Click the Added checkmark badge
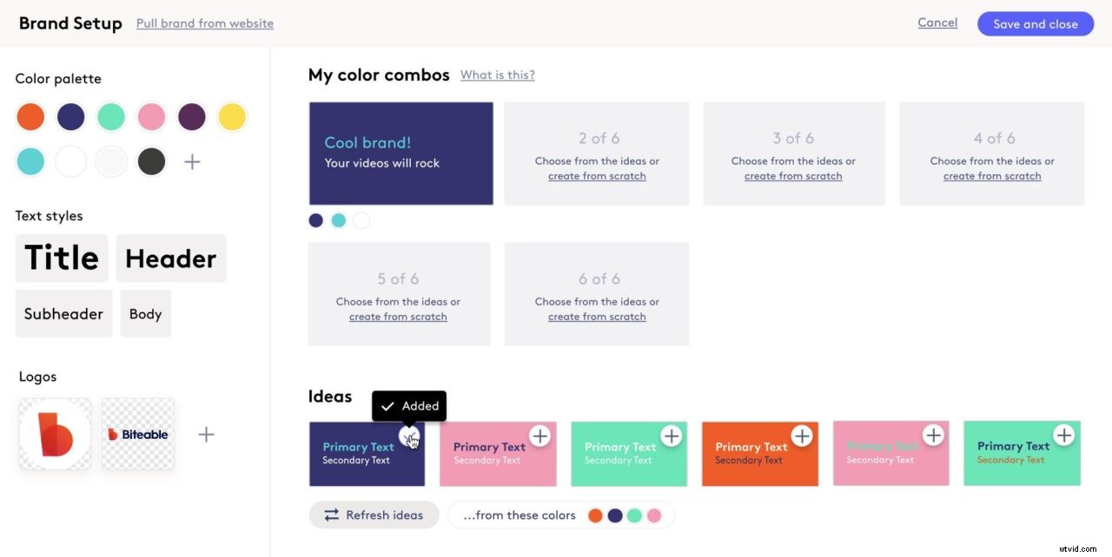Image resolution: width=1112 pixels, height=557 pixels. [409, 405]
